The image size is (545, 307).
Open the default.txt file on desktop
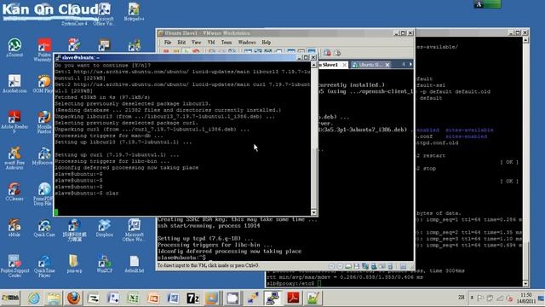pyautogui.click(x=134, y=264)
